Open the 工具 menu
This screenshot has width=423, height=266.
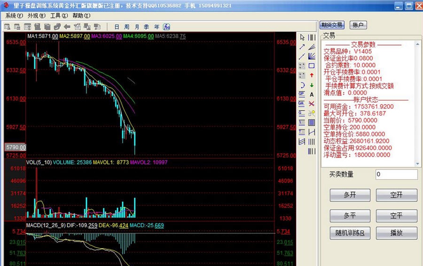[x=59, y=15]
